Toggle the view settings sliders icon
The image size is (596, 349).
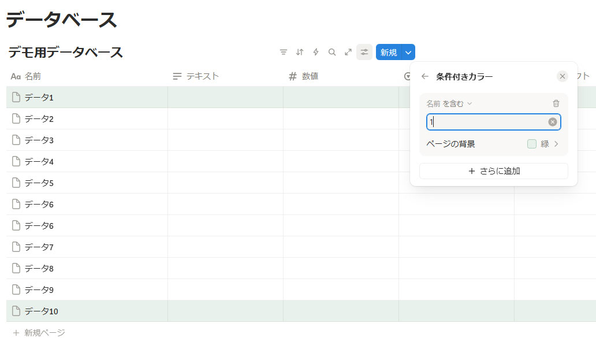tap(364, 52)
